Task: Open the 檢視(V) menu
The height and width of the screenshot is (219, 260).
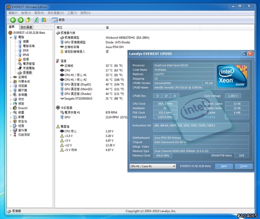Action: click(x=26, y=13)
